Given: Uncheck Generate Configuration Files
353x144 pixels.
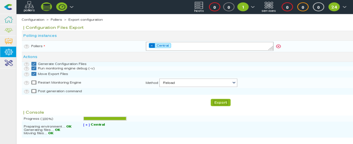Looking at the screenshot, I should click(34, 64).
